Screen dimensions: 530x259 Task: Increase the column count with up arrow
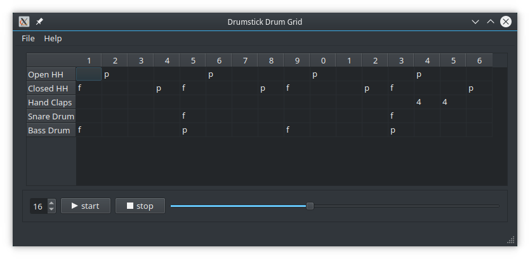click(x=51, y=203)
